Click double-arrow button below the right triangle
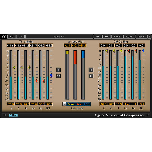This screenshot has height=152, width=152. click(91, 76)
